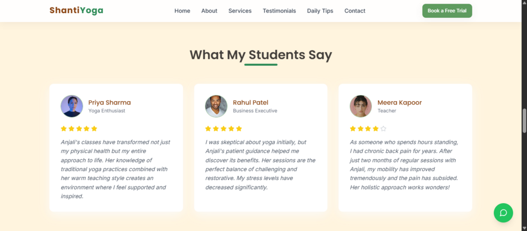Open Daily Tips from the navbar
This screenshot has width=527, height=231.
click(320, 11)
